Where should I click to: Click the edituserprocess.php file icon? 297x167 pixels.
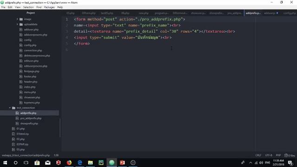21,66
